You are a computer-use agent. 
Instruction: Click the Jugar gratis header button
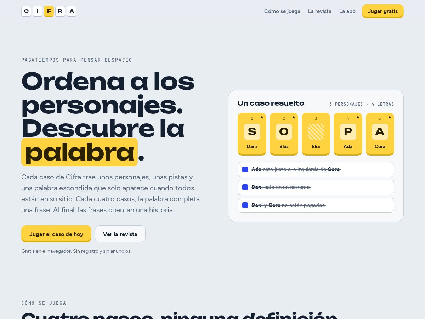(x=383, y=11)
